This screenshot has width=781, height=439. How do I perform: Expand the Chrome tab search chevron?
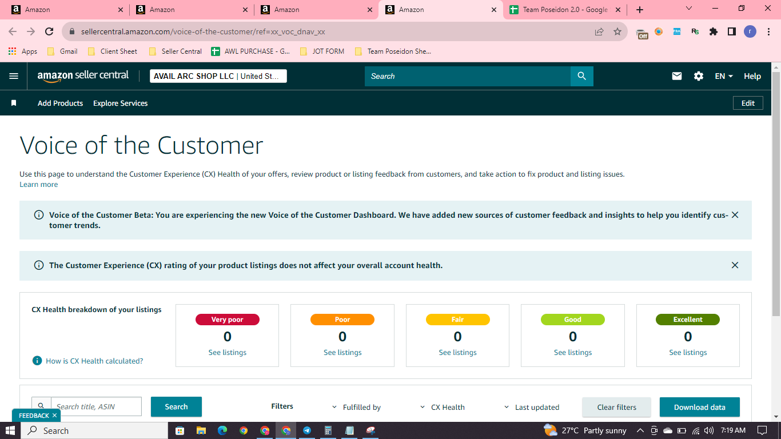tap(689, 9)
